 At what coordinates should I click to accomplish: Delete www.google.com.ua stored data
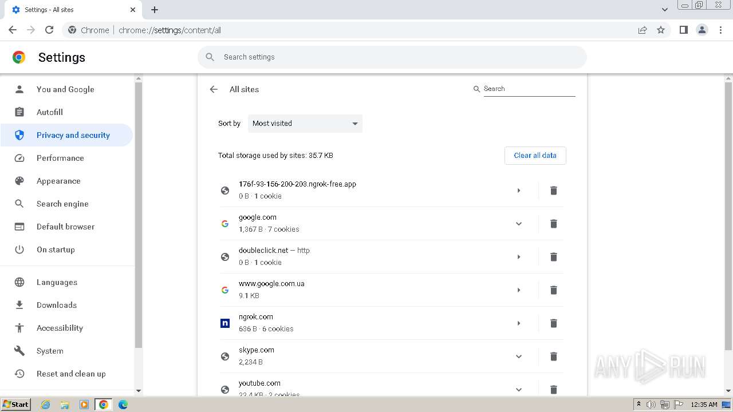(x=554, y=290)
